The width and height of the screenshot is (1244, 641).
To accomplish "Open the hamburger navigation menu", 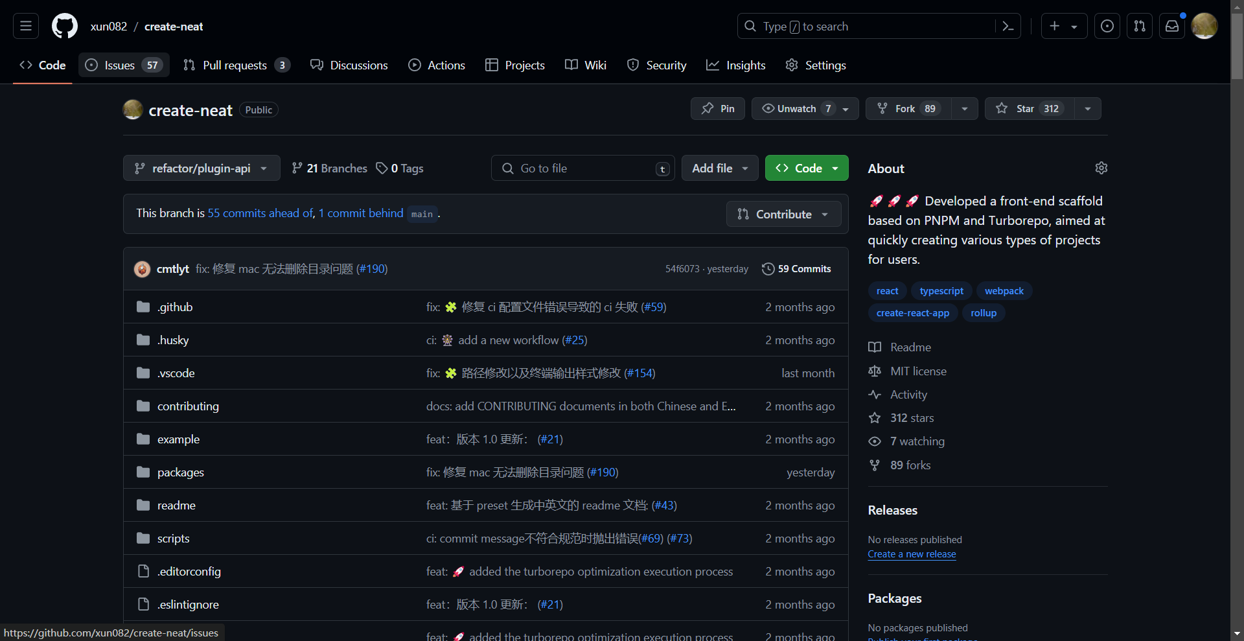I will (26, 26).
